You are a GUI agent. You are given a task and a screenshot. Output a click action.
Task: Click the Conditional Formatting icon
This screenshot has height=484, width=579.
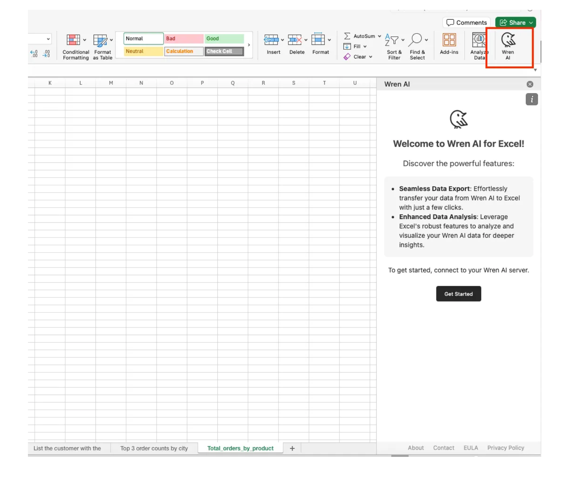click(73, 40)
